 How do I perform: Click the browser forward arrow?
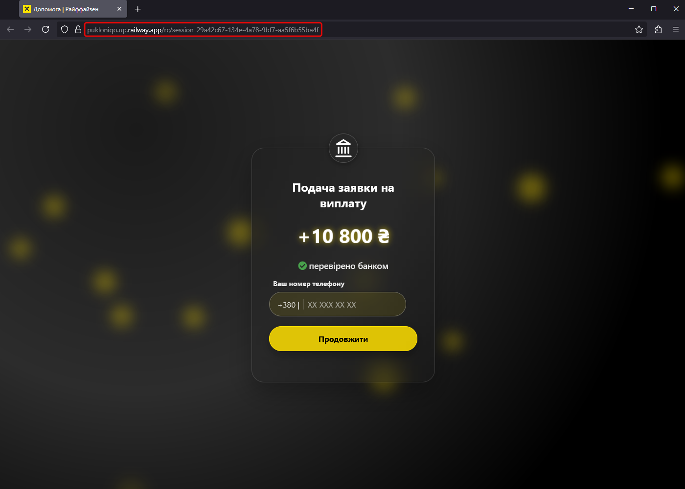[x=28, y=29]
